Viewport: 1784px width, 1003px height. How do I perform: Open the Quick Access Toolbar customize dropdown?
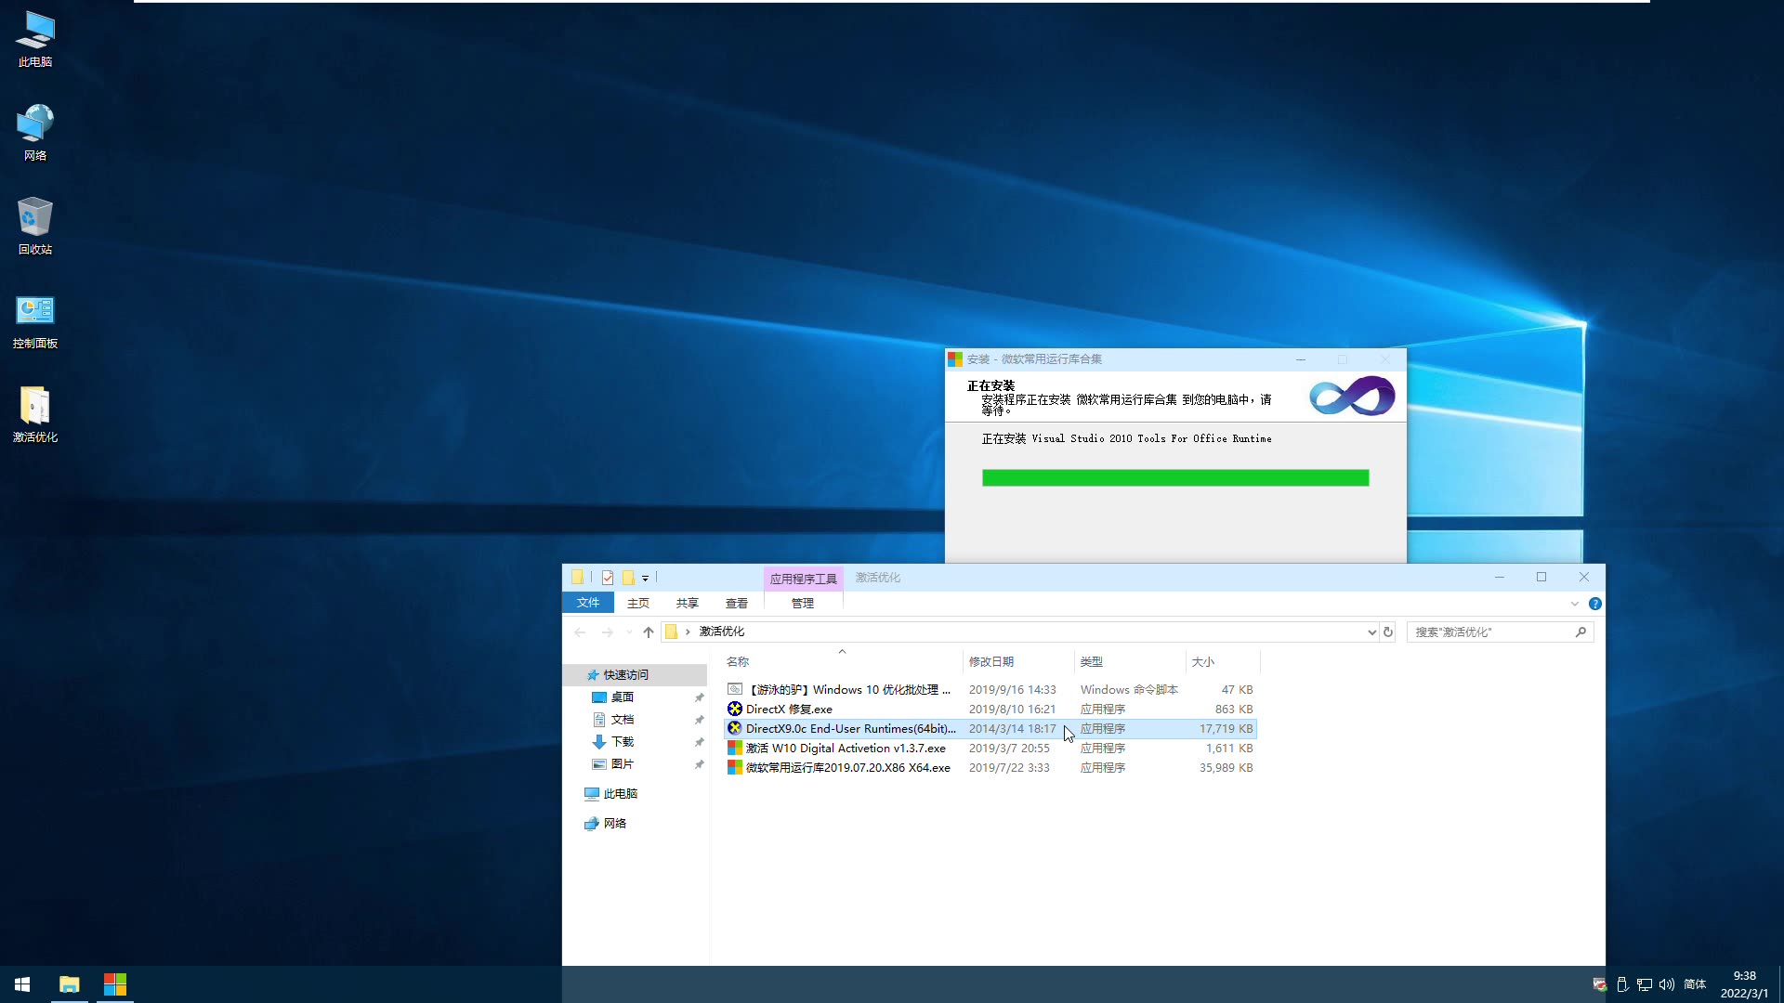click(645, 578)
